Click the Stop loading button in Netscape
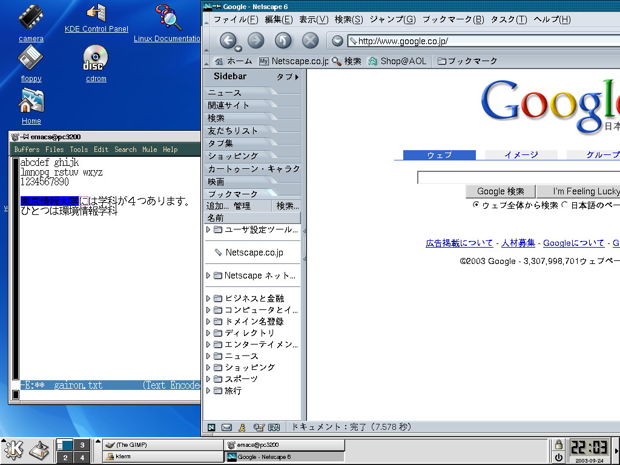 coord(311,41)
